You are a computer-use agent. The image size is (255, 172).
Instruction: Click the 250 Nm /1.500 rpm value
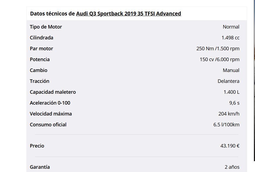(x=218, y=49)
